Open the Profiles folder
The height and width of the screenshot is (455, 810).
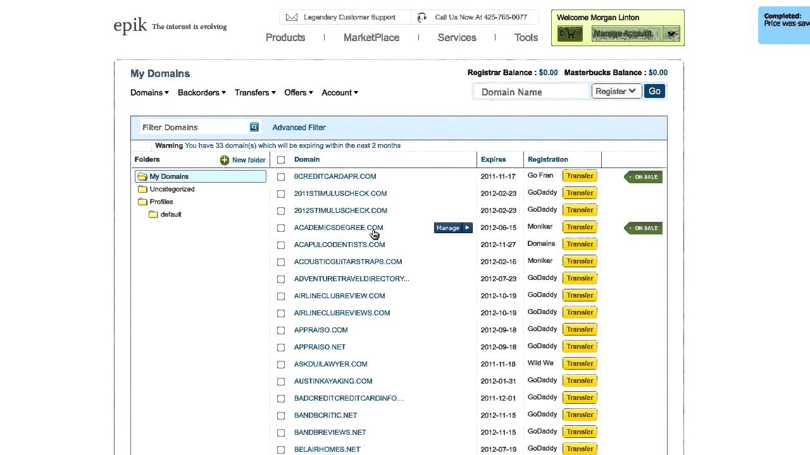coord(156,202)
